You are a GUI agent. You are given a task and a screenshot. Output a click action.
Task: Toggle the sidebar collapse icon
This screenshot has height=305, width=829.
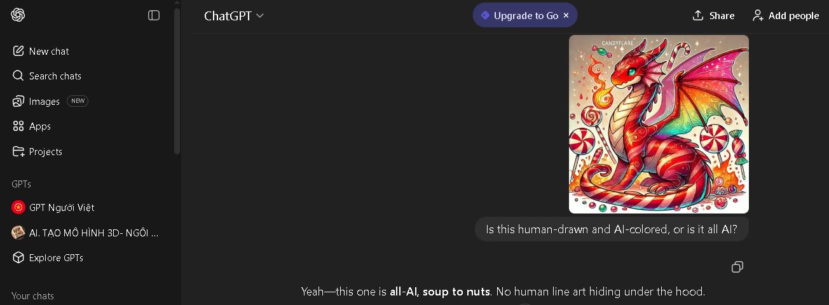(154, 15)
